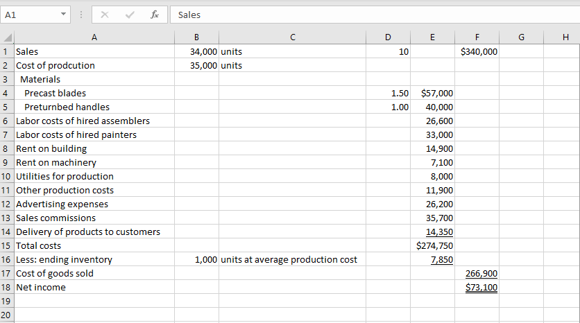Expand the Name Box dropdown arrow

(63, 15)
